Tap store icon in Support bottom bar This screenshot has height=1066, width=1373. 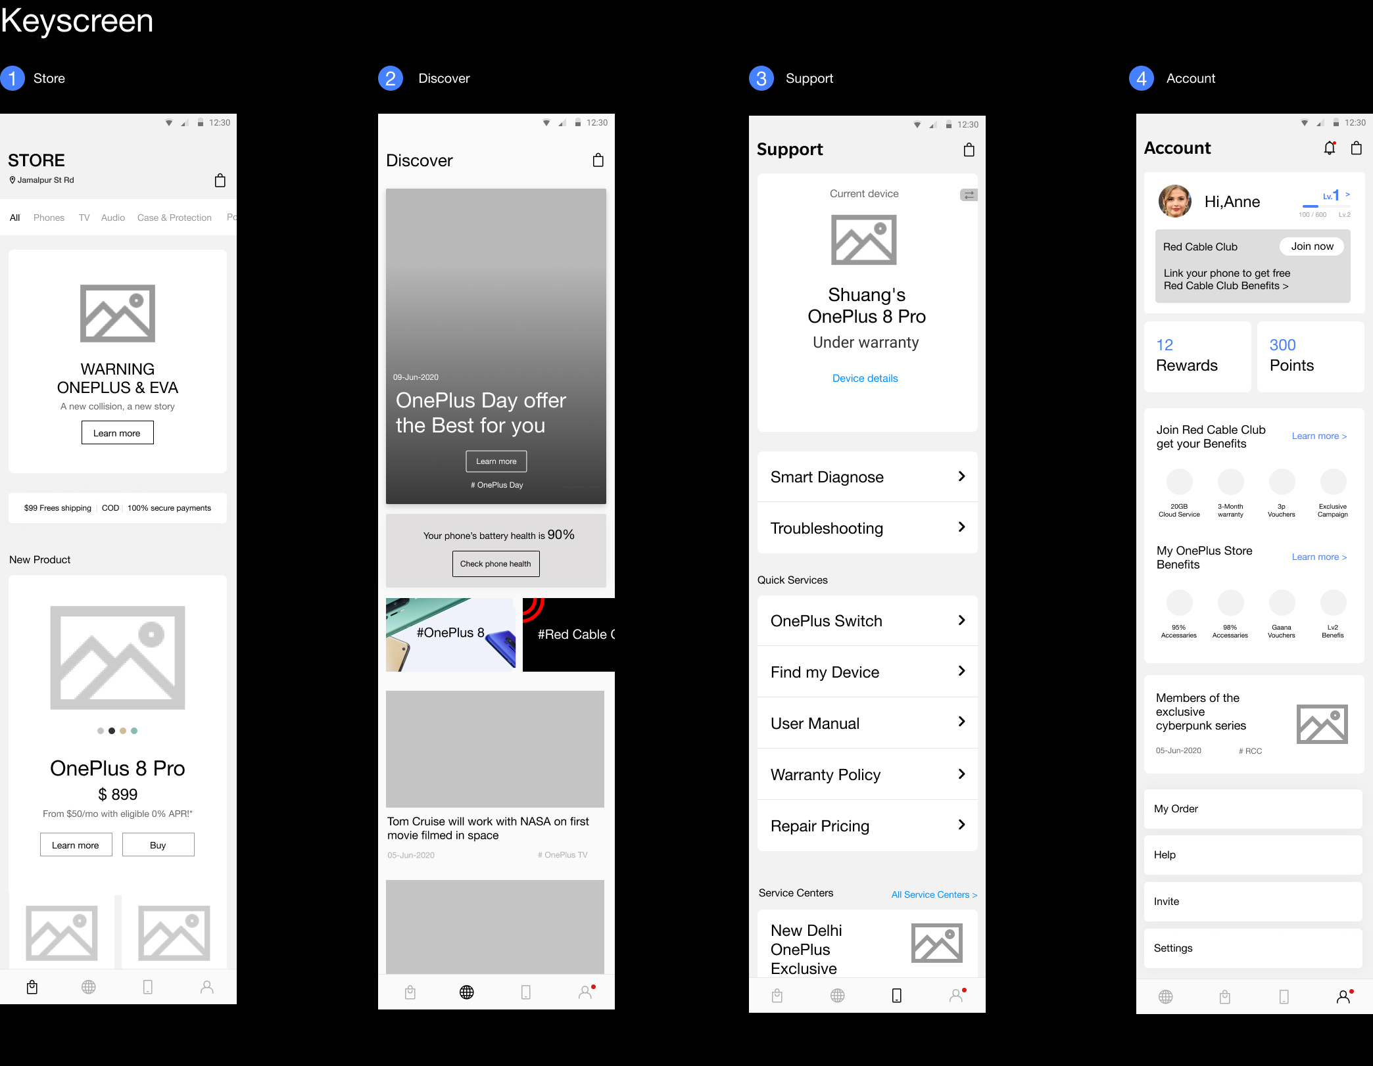coord(777,996)
